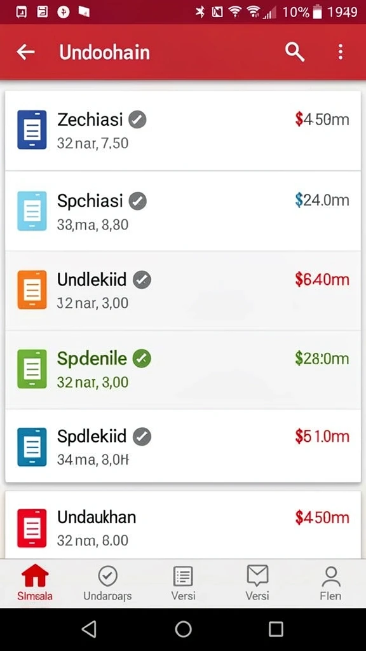This screenshot has height=651, width=366.
Task: Tap the orange Undlekiid document icon
Action: pos(32,290)
